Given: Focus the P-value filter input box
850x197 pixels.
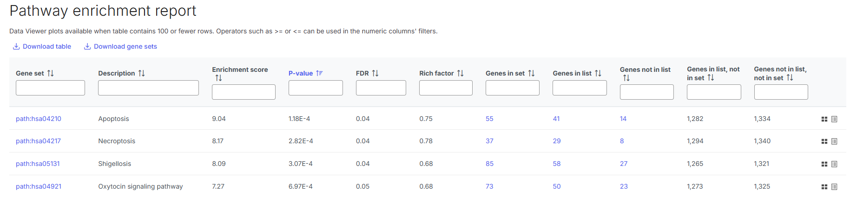Looking at the screenshot, I should click(316, 88).
